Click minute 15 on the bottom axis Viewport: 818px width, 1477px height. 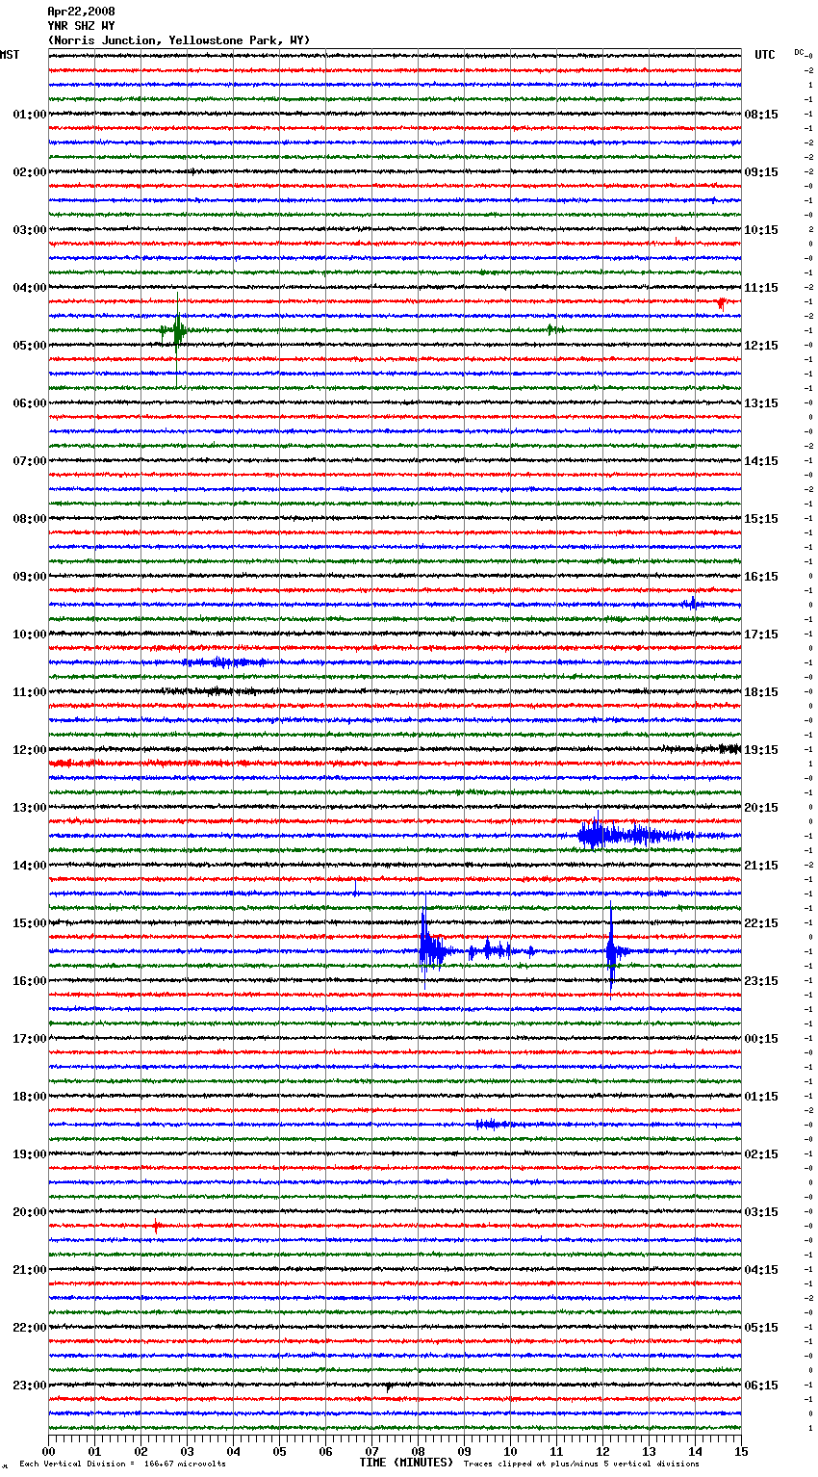pos(741,1451)
